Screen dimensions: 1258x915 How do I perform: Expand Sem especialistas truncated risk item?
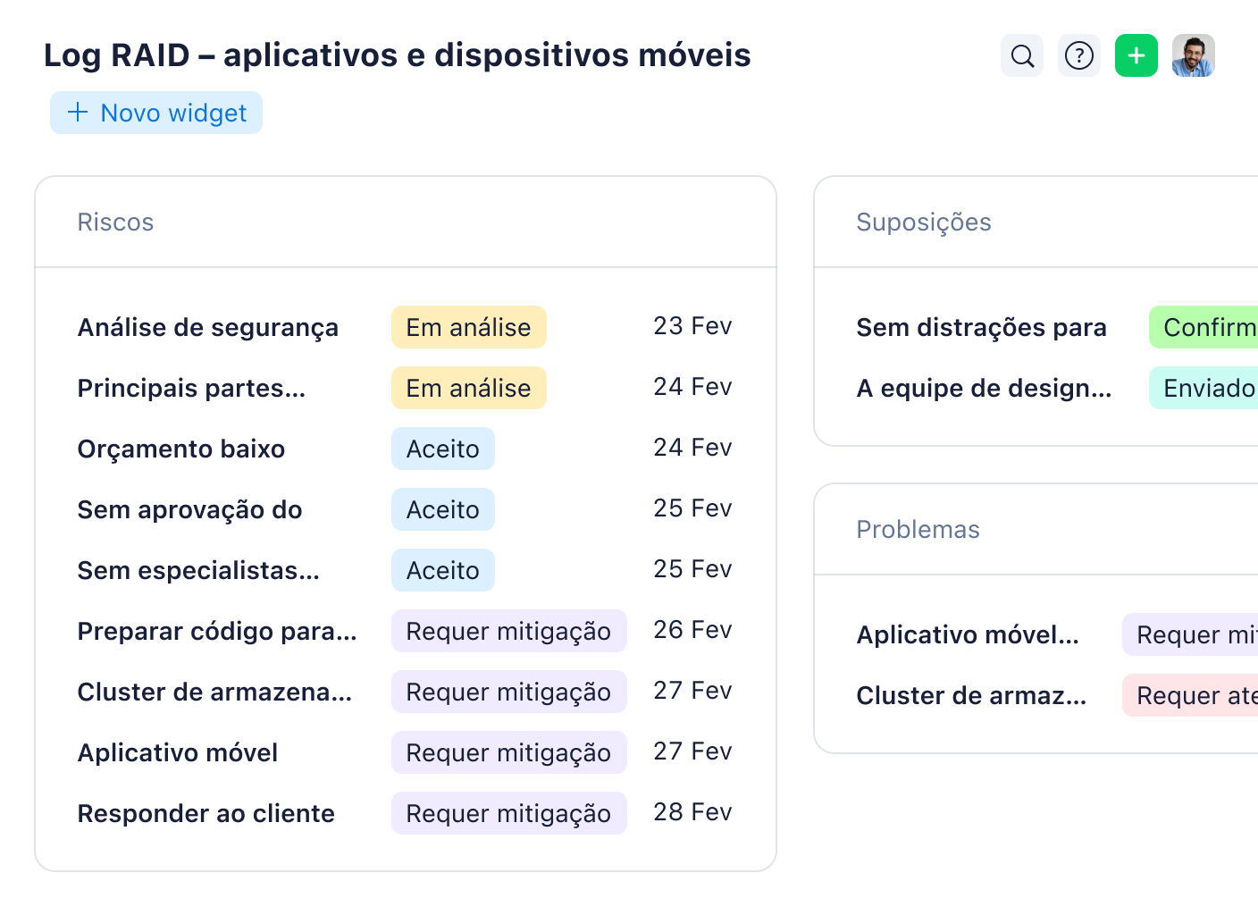[197, 570]
